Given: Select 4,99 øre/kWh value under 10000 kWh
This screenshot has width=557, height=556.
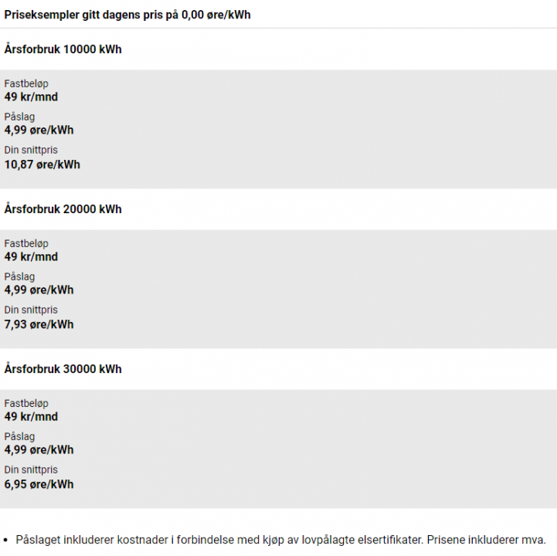Looking at the screenshot, I should (39, 130).
